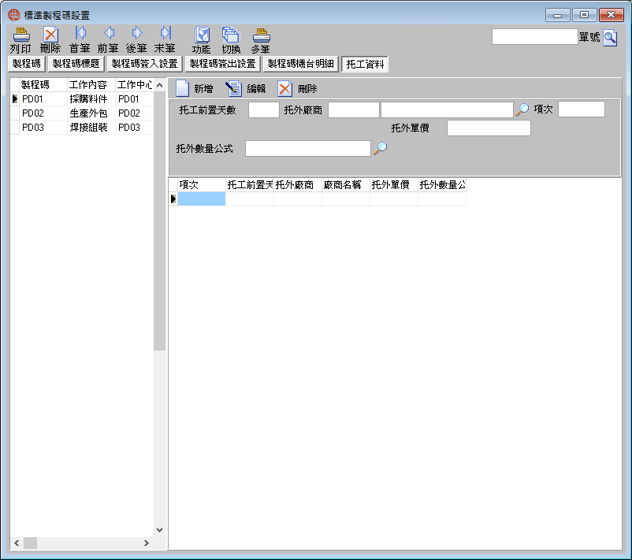The width and height of the screenshot is (632, 560).
Task: Maximize the 標準製程碼設置 window
Action: tap(585, 15)
